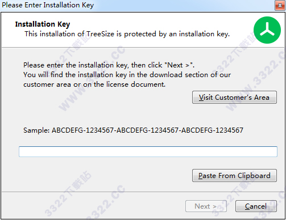The height and width of the screenshot is (220, 286).
Task: Select the bold 'Installation Key' heading
Action: coord(43,24)
